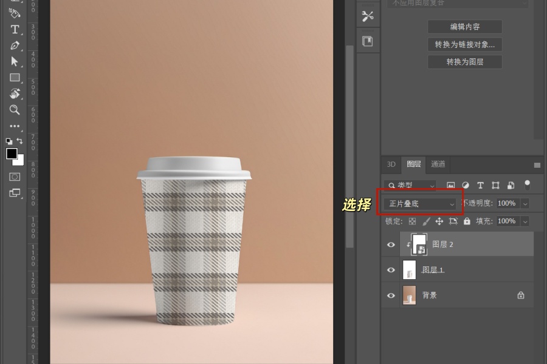Lock layer position
The height and width of the screenshot is (364, 547).
(x=439, y=221)
